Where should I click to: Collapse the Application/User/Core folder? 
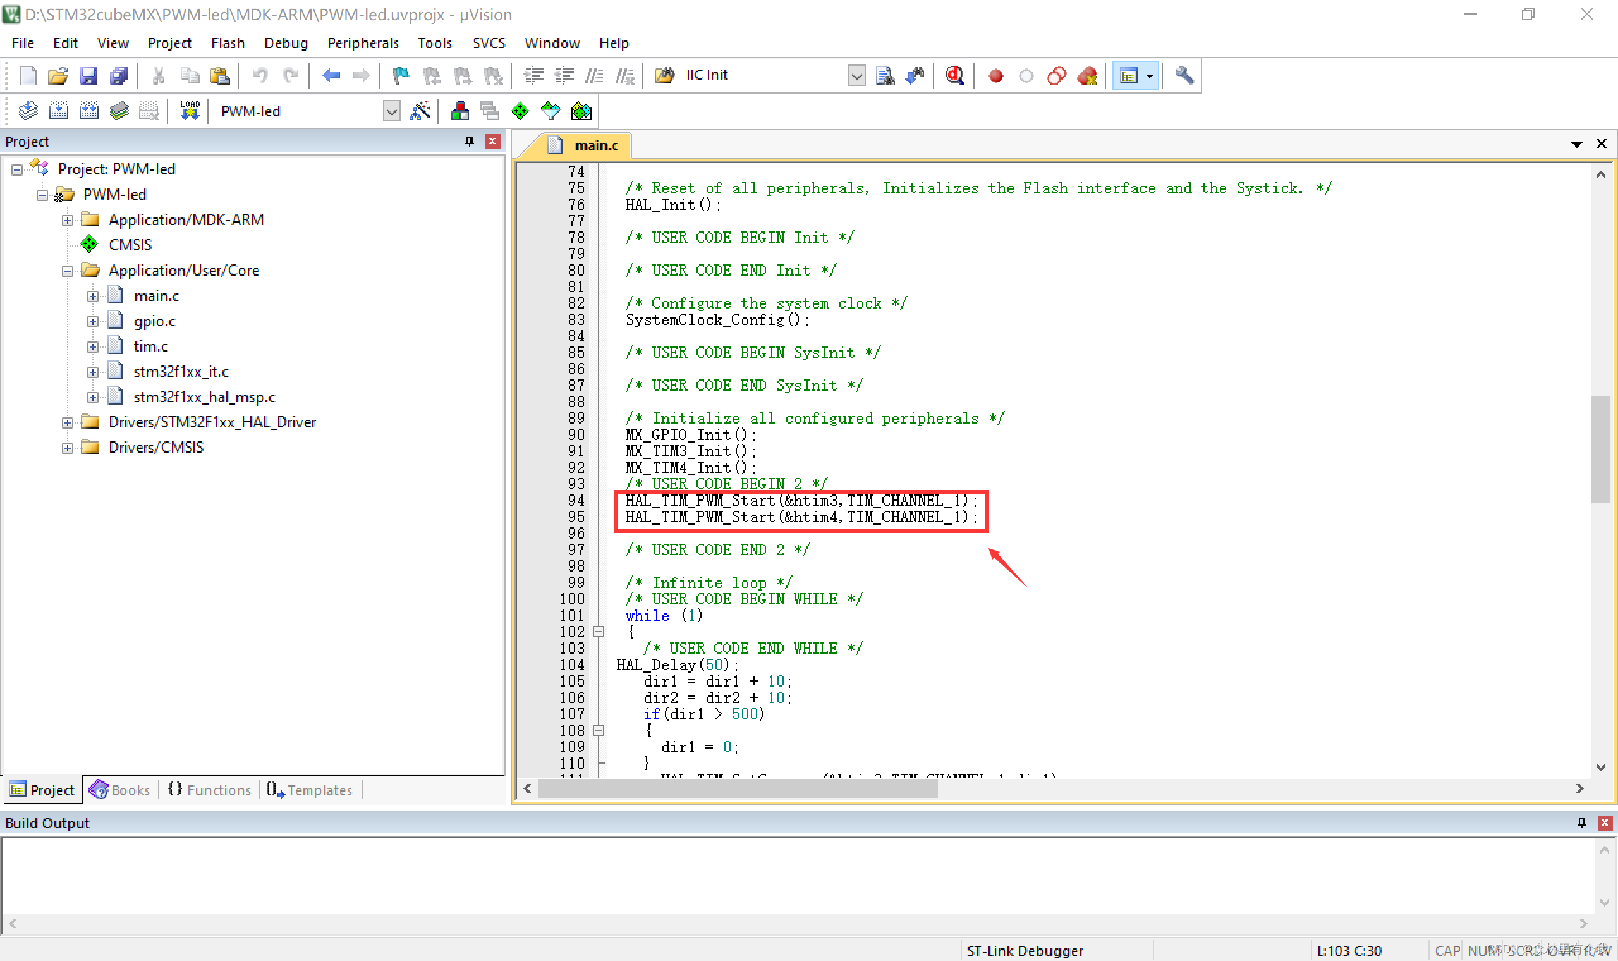tap(67, 271)
